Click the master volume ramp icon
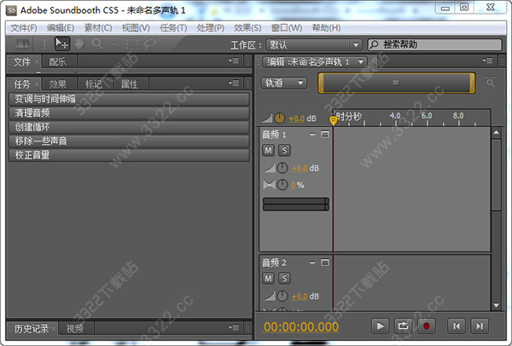Viewport: 512px width, 346px height. (267, 118)
